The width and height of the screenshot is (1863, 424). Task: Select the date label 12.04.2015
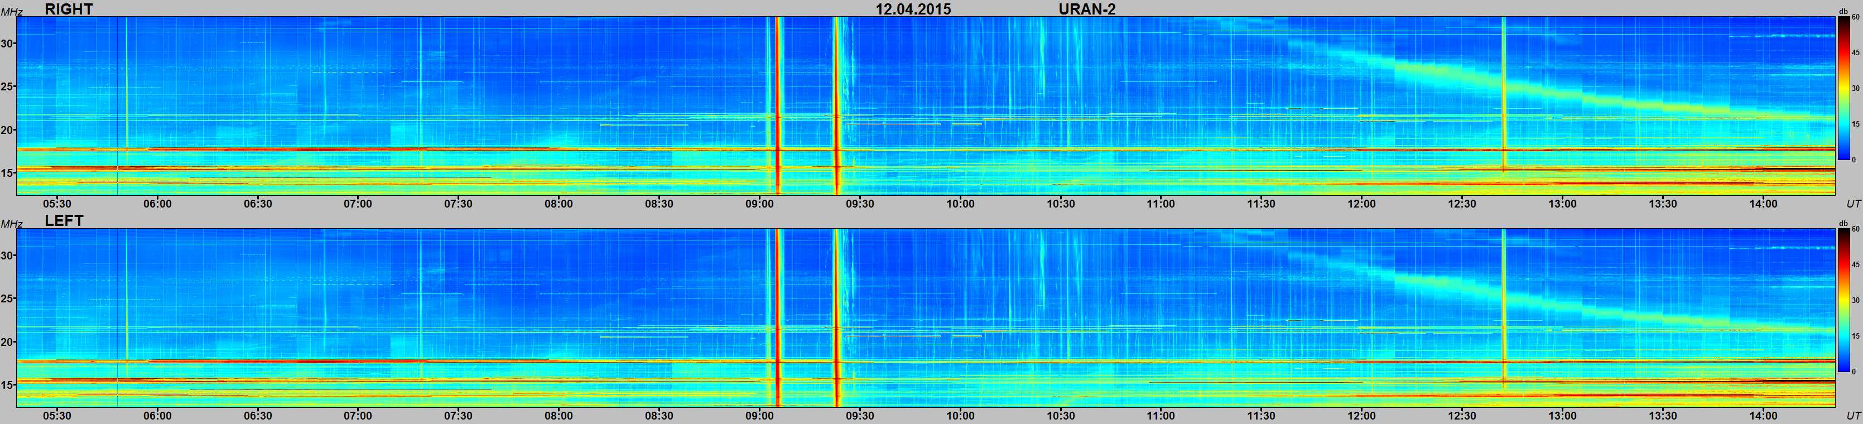pos(913,9)
